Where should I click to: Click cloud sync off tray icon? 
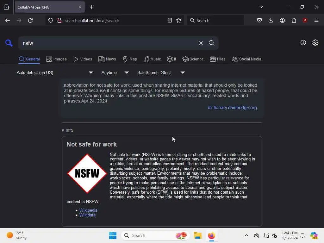coord(256,235)
